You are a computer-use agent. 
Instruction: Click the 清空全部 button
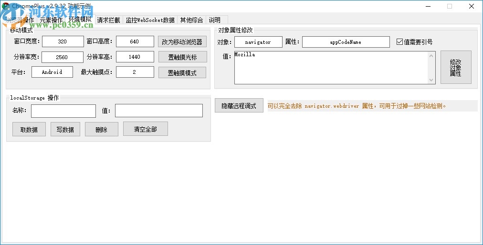click(146, 129)
